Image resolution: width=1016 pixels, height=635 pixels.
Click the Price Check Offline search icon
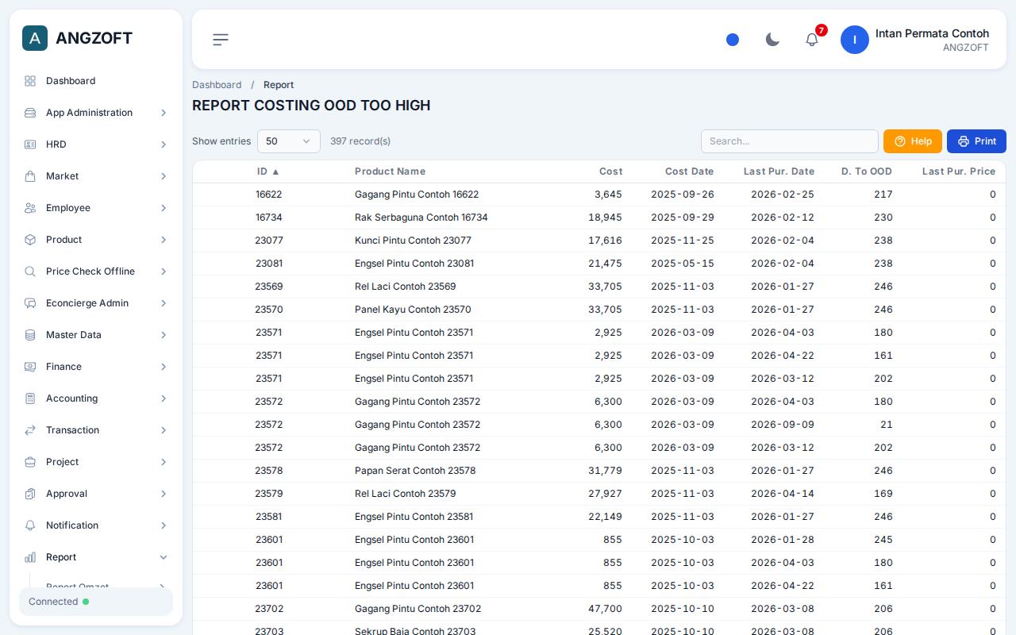pyautogui.click(x=30, y=271)
